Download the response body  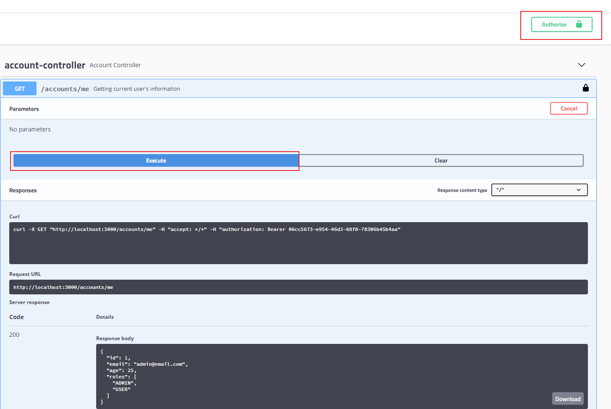click(568, 399)
